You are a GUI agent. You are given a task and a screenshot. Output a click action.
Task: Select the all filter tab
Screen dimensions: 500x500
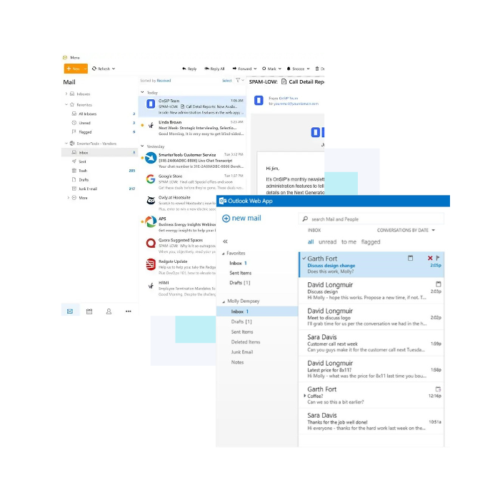311,241
